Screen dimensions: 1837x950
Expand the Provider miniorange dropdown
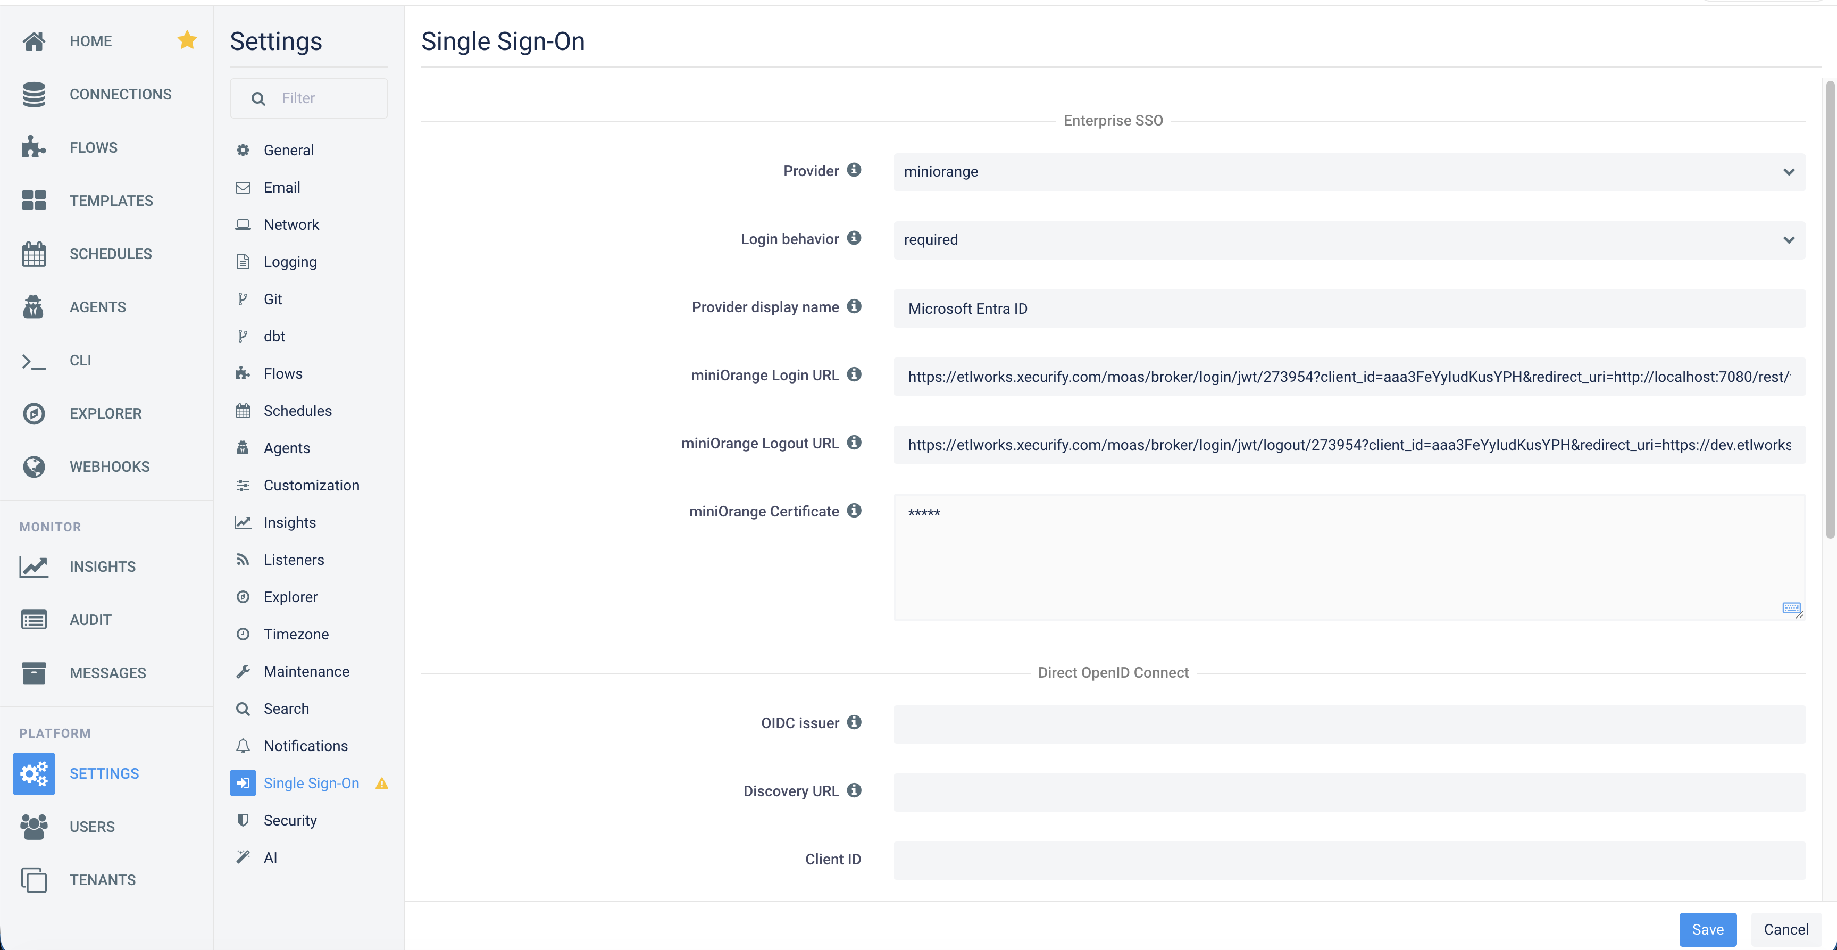1349,172
